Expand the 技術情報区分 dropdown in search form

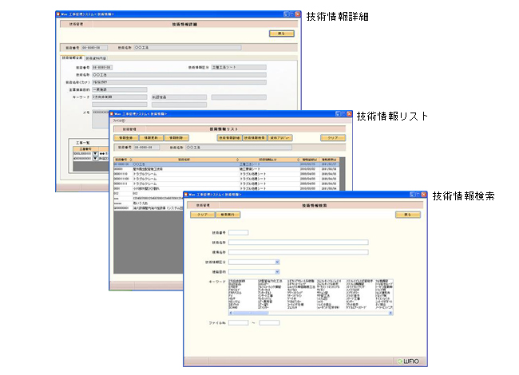coord(277,261)
